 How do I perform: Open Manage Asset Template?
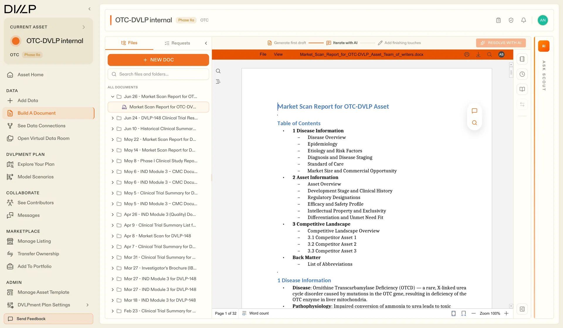click(x=48, y=292)
